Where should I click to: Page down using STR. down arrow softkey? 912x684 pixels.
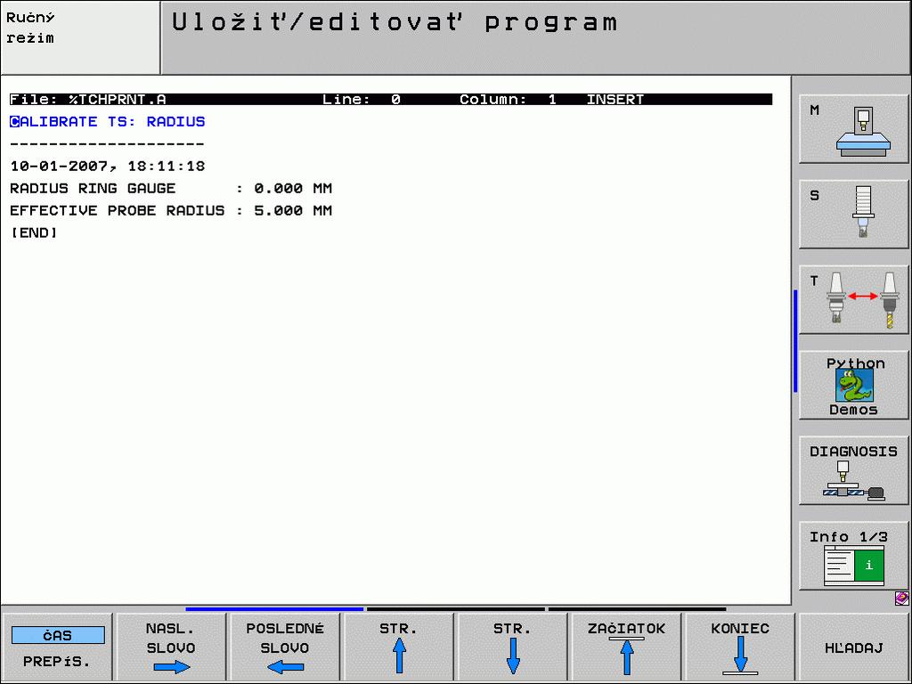tap(512, 647)
